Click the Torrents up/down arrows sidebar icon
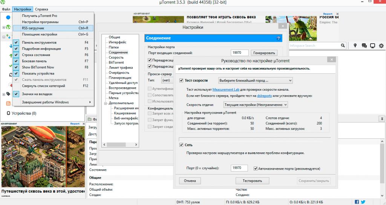This screenshot has height=205, width=386. click(x=8, y=36)
